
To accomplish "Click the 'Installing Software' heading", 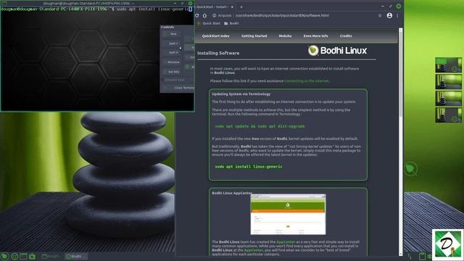I will pos(218,53).
